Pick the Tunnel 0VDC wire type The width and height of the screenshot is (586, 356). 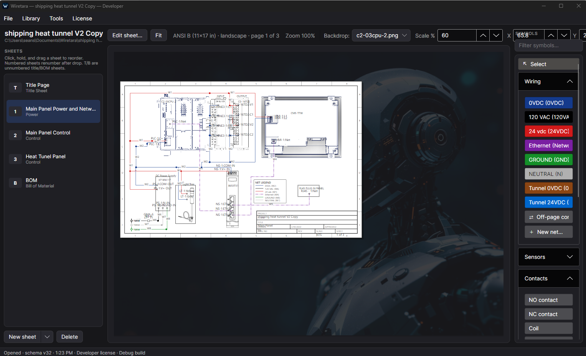(548, 188)
